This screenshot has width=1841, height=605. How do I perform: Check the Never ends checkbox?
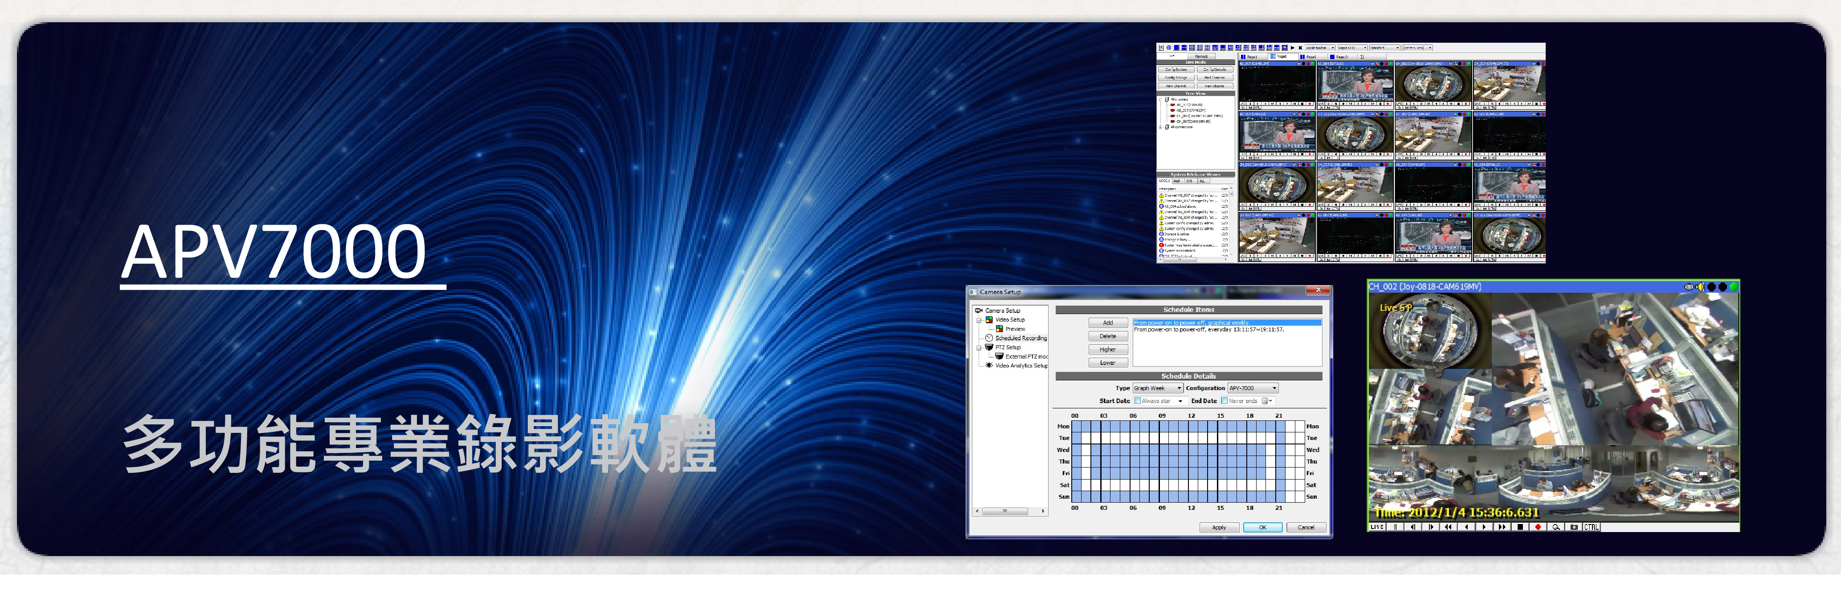[1224, 401]
